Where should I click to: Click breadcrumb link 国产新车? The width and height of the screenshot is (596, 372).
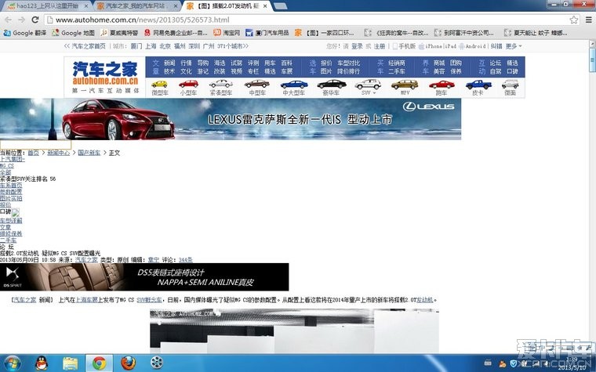(89, 153)
